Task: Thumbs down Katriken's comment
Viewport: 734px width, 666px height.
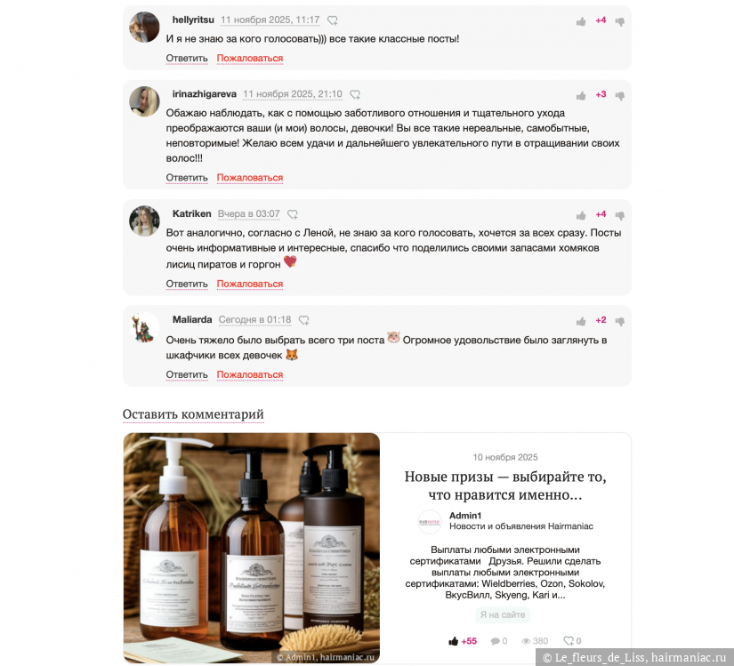Action: 620,215
